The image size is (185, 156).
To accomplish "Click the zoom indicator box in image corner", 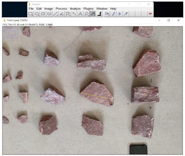I will tap(11, 33).
